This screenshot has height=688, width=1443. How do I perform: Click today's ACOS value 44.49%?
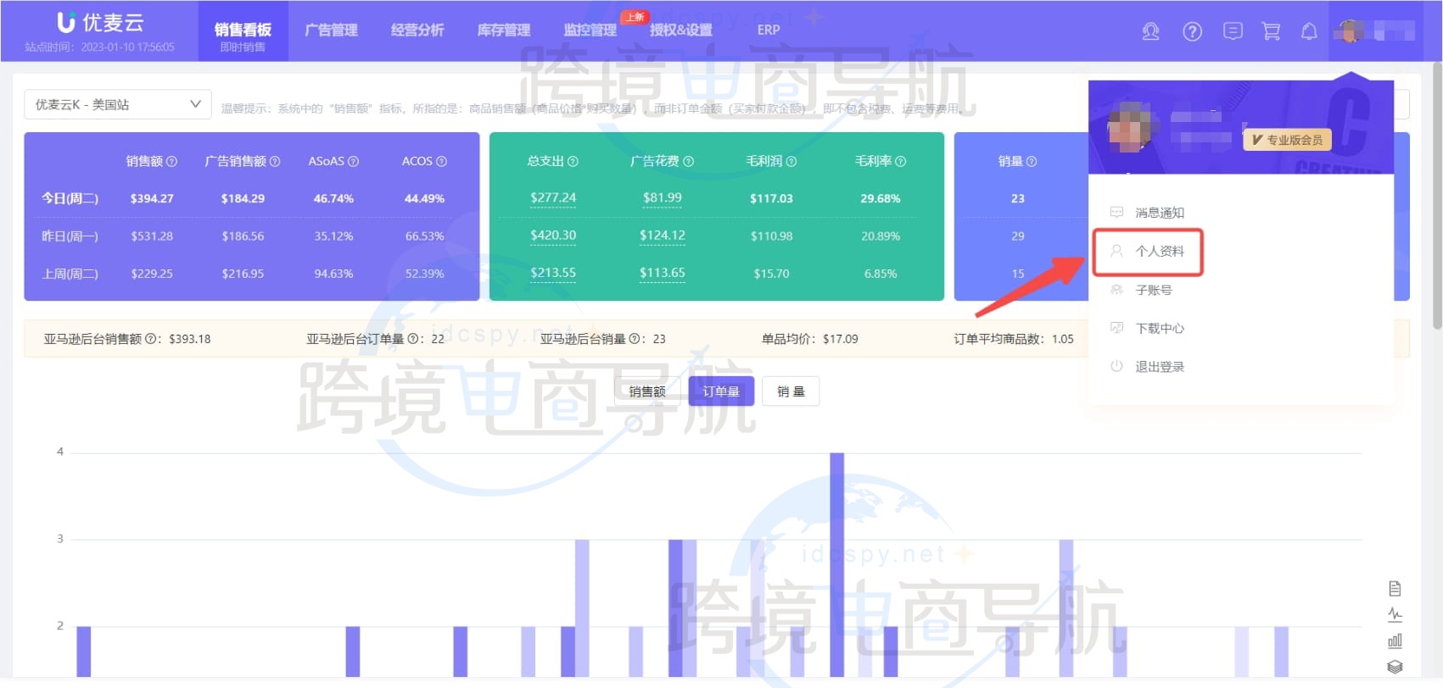[x=424, y=198]
